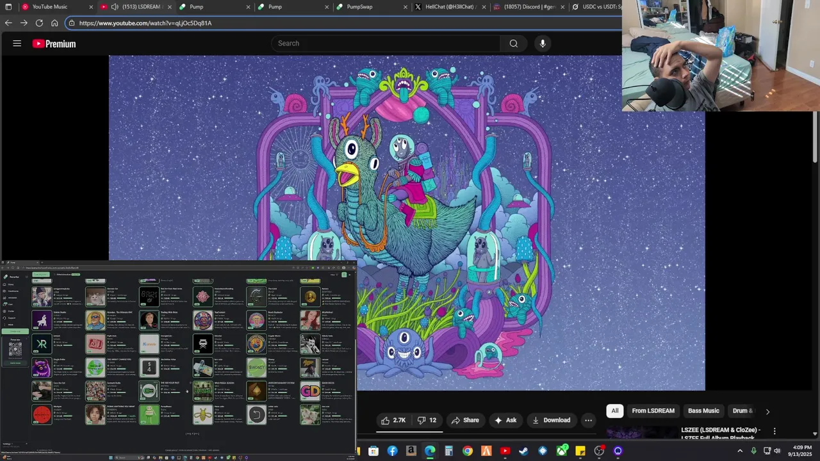
Task: Open LSZEE Full Album Playback video
Action: click(721, 434)
